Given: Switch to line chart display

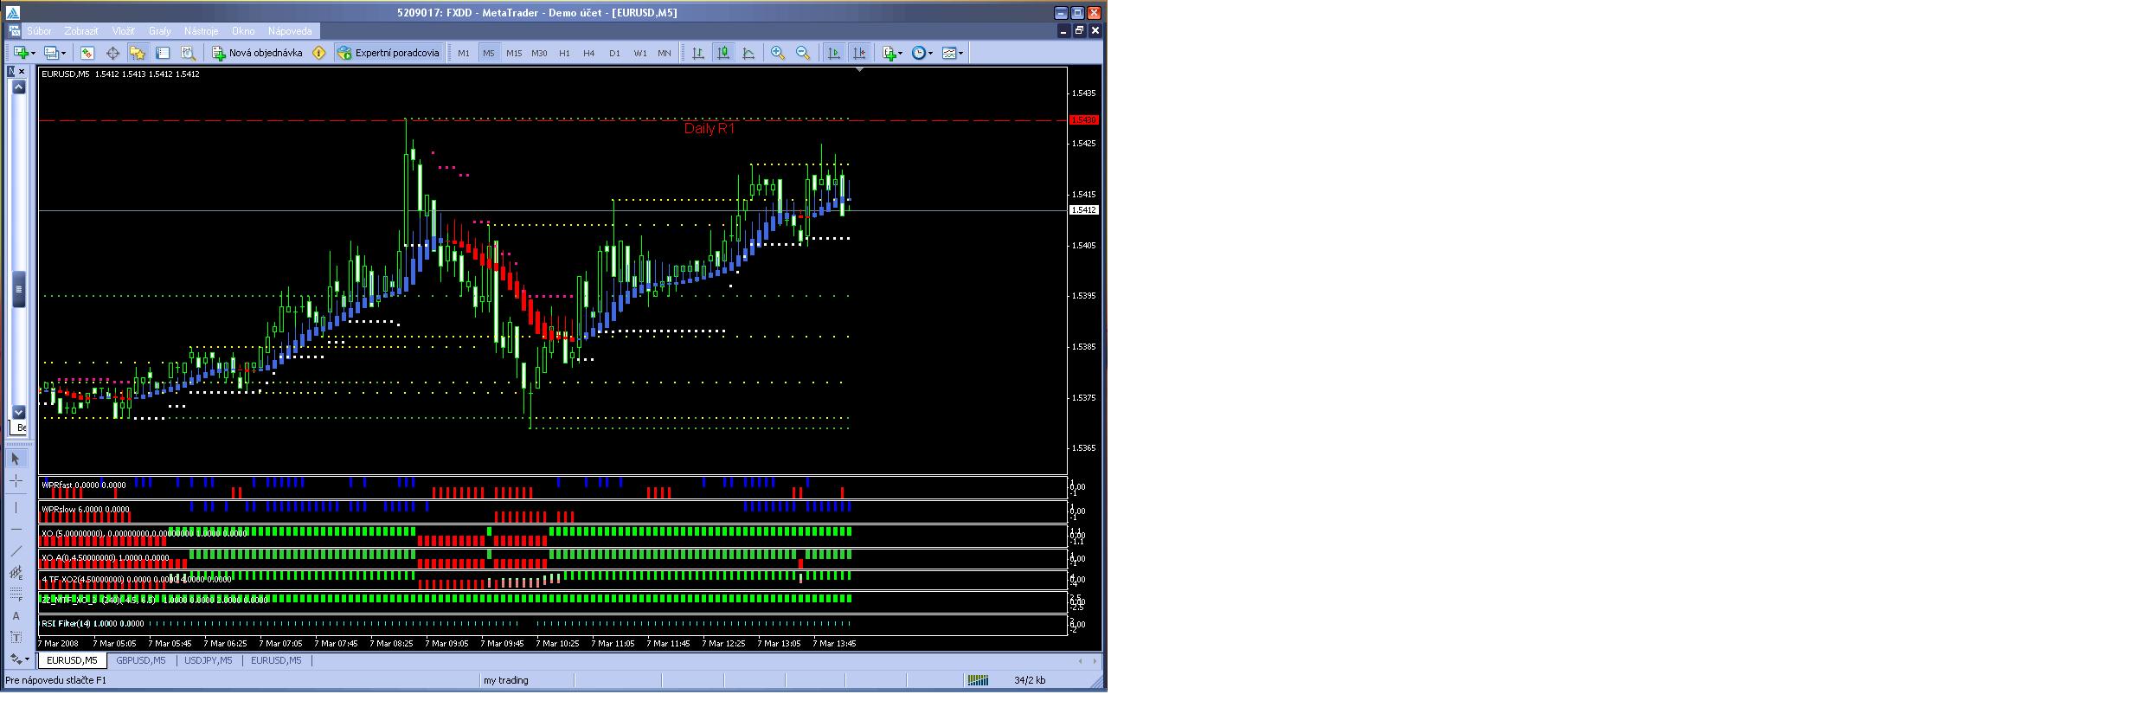Looking at the screenshot, I should pos(748,53).
